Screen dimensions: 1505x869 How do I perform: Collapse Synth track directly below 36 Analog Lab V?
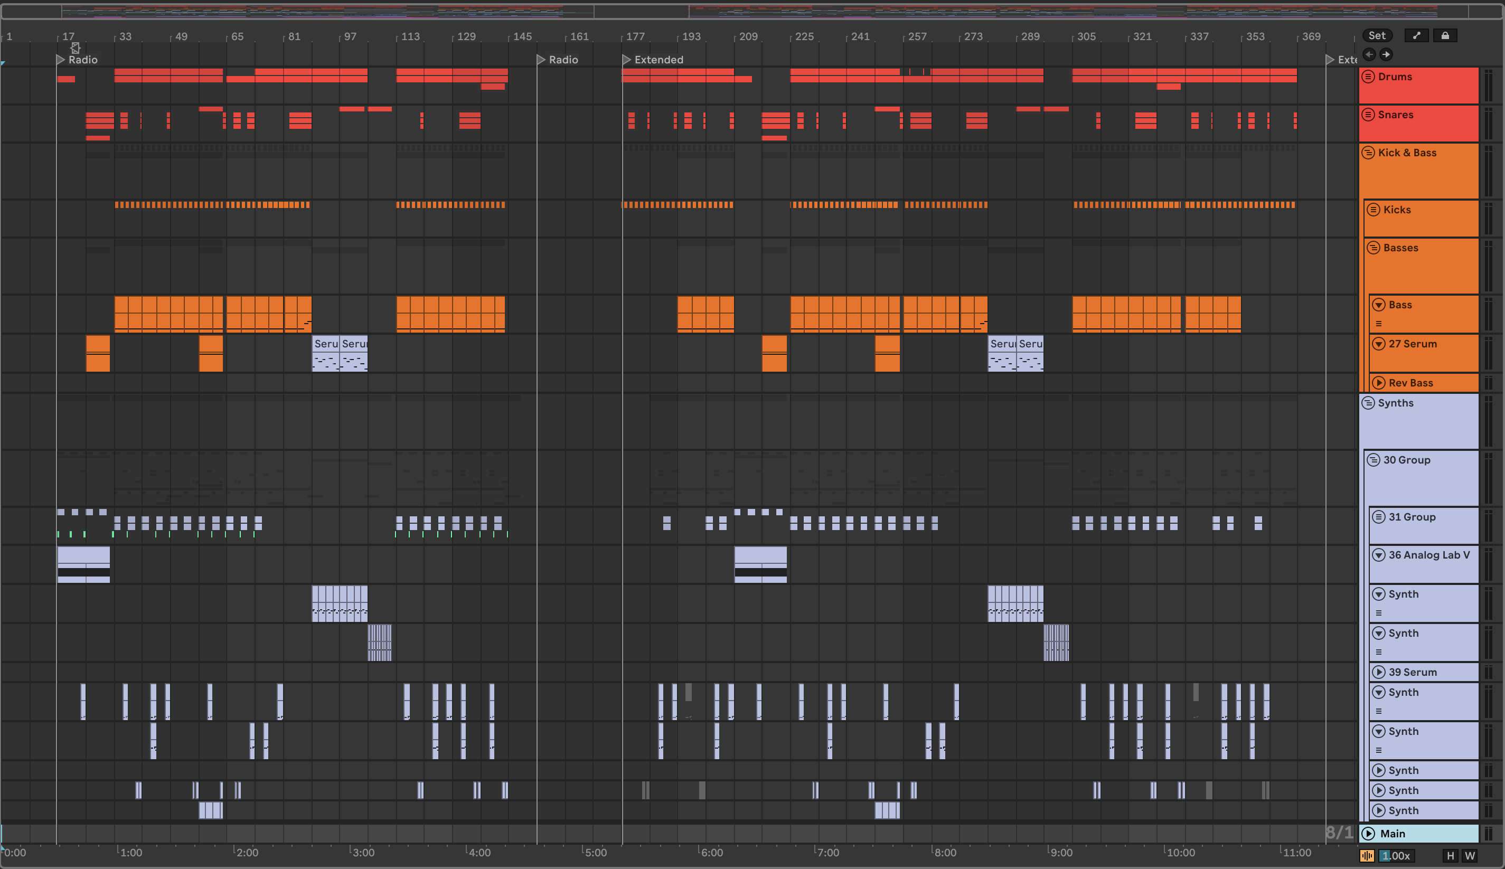pos(1378,594)
